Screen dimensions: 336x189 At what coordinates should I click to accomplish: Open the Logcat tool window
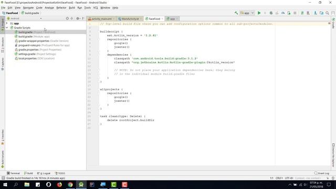(44, 173)
